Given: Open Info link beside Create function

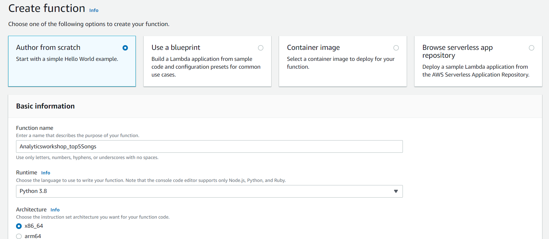Looking at the screenshot, I should pyautogui.click(x=94, y=10).
